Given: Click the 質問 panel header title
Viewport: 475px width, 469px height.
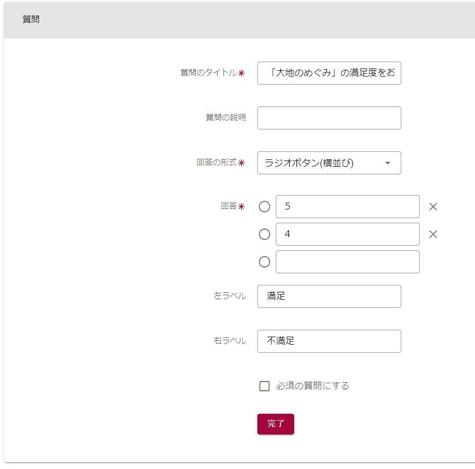Looking at the screenshot, I should (x=31, y=19).
